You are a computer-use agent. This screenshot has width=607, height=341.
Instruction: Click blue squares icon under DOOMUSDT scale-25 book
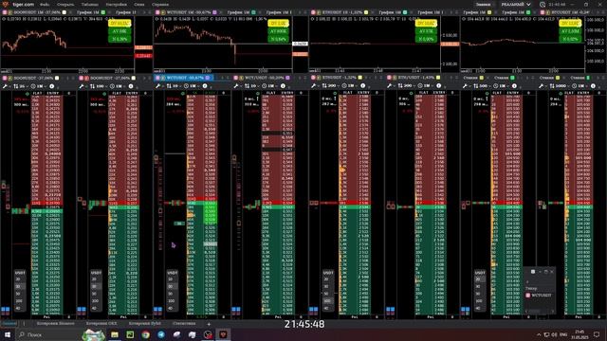pos(6,310)
